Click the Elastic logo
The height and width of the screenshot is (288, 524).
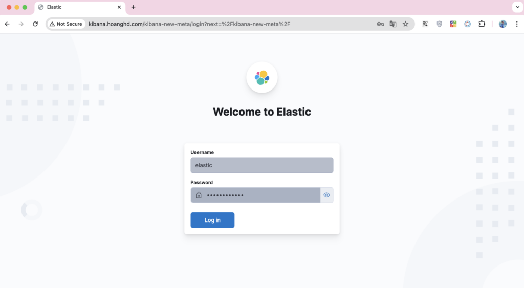(x=261, y=78)
